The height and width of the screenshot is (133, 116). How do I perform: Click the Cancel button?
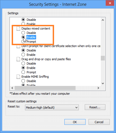99,122
